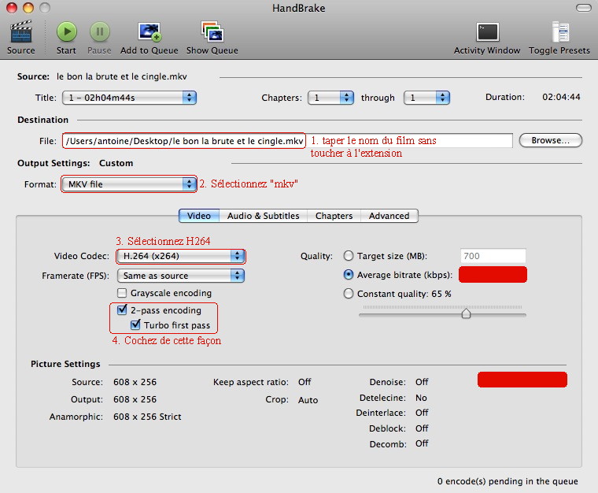Open the Framerate Same as source dropdown
Viewport: 598px width, 493px height.
click(181, 276)
